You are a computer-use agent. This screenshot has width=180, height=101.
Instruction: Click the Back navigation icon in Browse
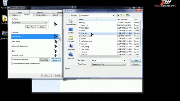click(118, 15)
